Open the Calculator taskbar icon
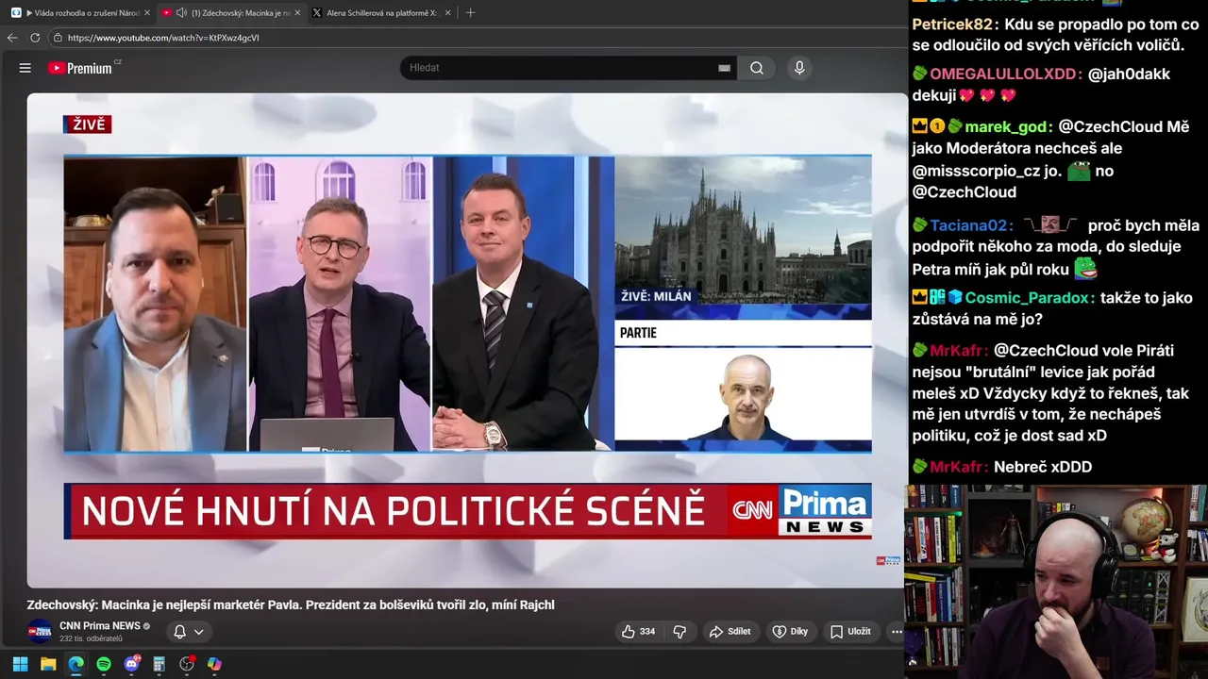1208x679 pixels. point(159,664)
